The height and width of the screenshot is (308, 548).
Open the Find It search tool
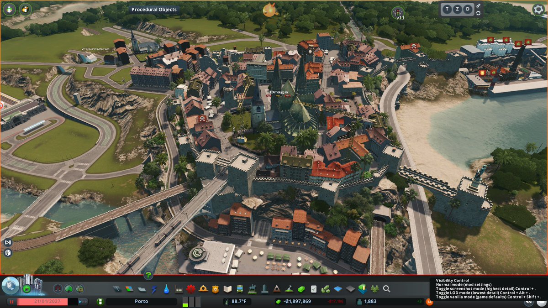[x=386, y=289]
